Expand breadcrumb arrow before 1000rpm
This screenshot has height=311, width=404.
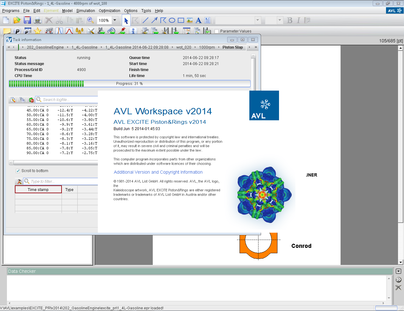coord(195,47)
